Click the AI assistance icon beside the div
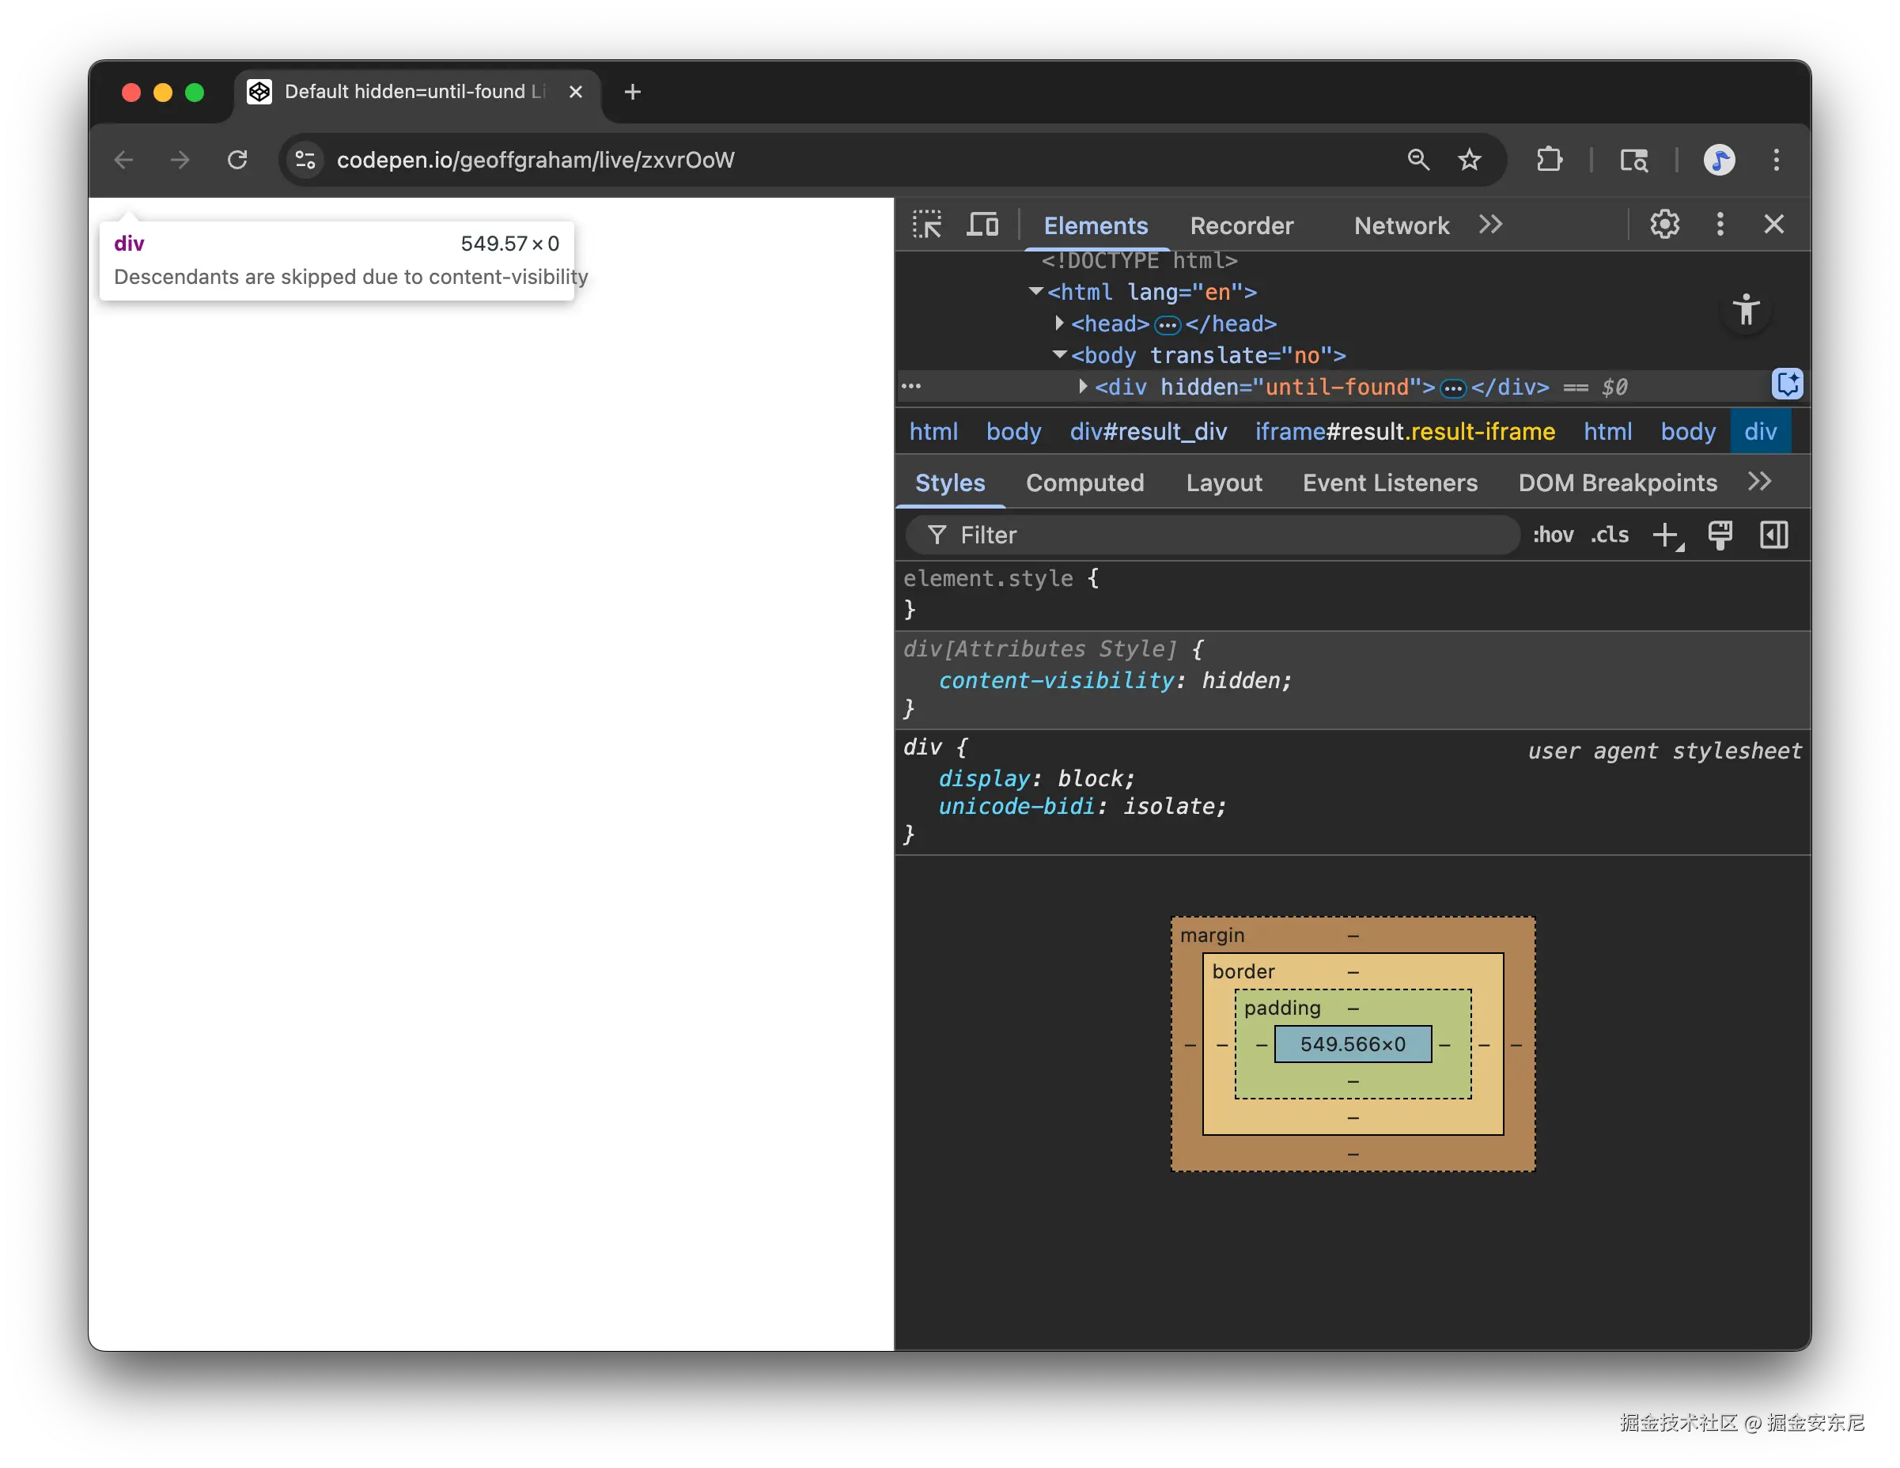The image size is (1900, 1468). (x=1787, y=384)
